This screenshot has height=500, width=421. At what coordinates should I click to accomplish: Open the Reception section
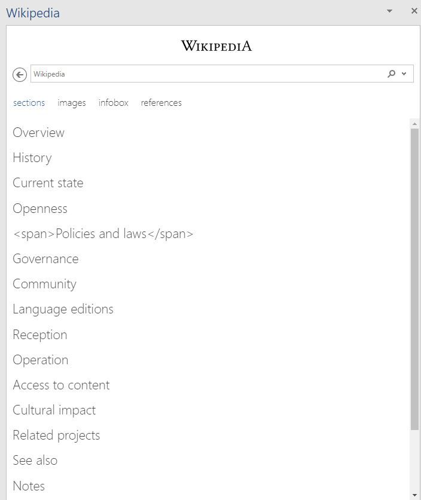(x=40, y=335)
